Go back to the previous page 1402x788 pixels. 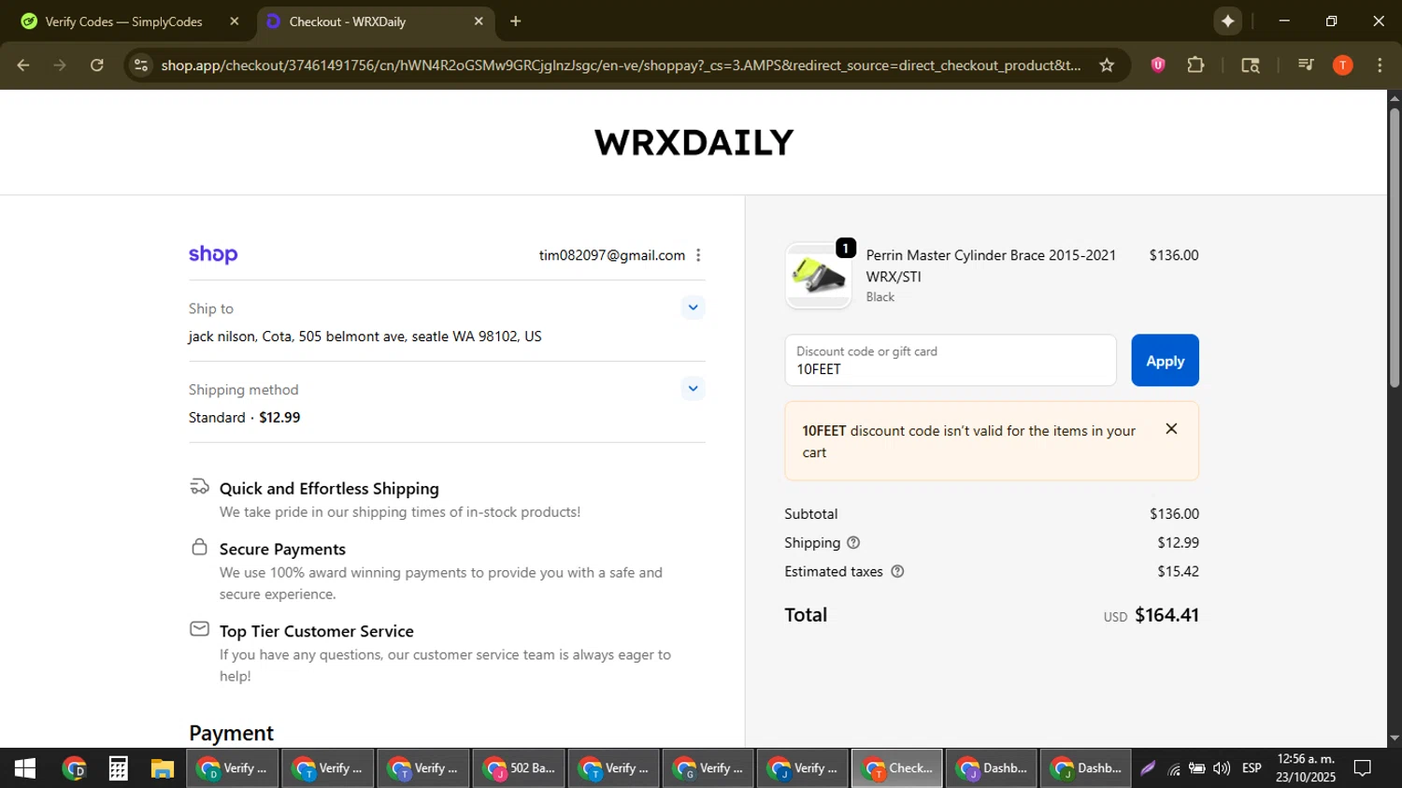23,65
